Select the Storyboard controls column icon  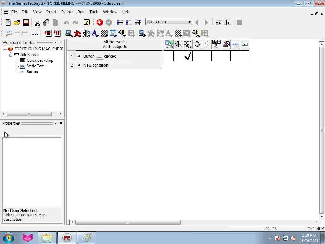(188, 44)
